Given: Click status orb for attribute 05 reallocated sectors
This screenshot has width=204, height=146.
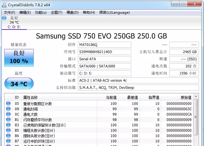Looking at the screenshot, I should coord(8,104).
